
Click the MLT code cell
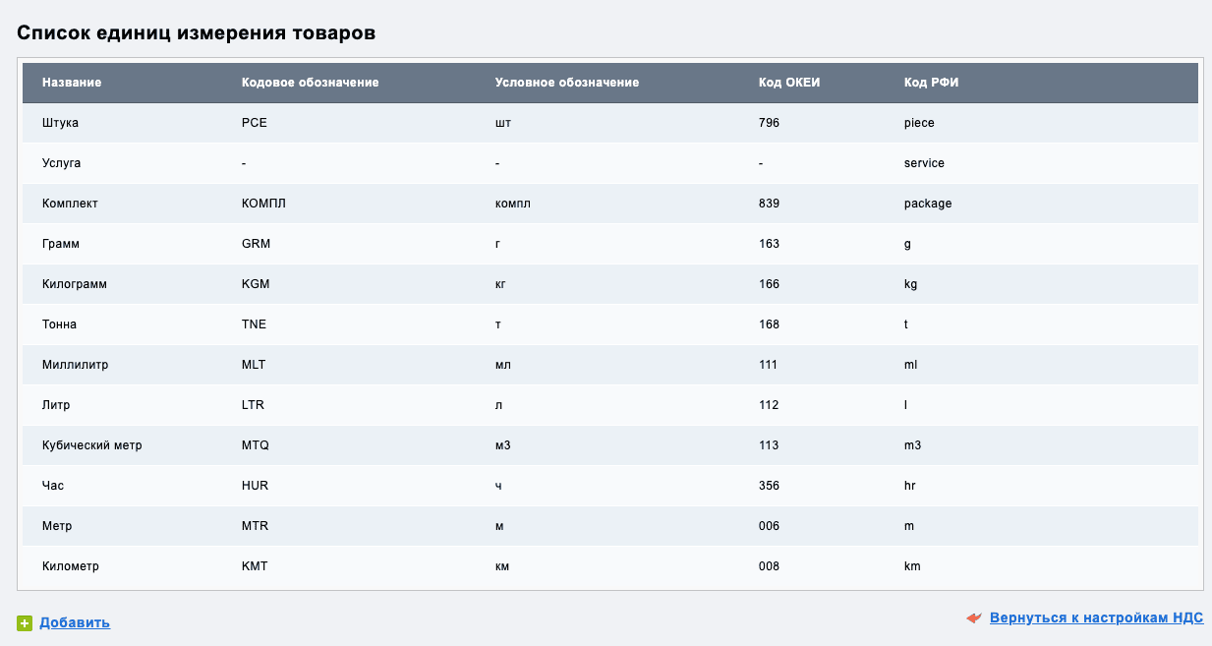click(254, 365)
